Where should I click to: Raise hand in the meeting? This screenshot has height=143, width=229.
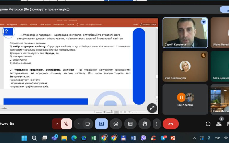(145, 124)
